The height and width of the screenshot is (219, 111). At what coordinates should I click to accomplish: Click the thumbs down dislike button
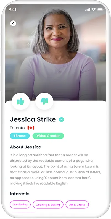44,101
